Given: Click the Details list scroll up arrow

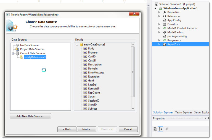Looking at the screenshot, I should click(x=133, y=44).
